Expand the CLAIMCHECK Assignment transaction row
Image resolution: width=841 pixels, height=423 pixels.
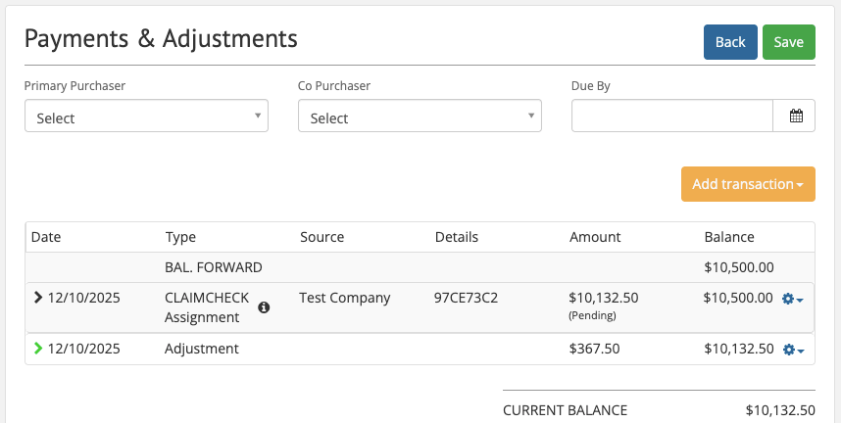[37, 298]
